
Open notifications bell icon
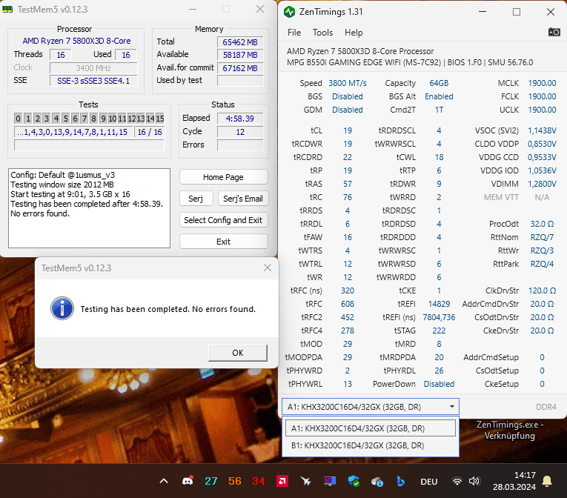547,481
